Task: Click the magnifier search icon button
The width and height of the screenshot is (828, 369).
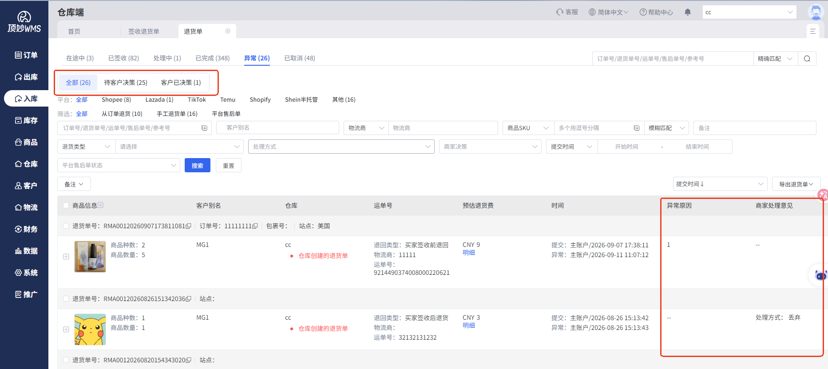Action: (x=807, y=59)
